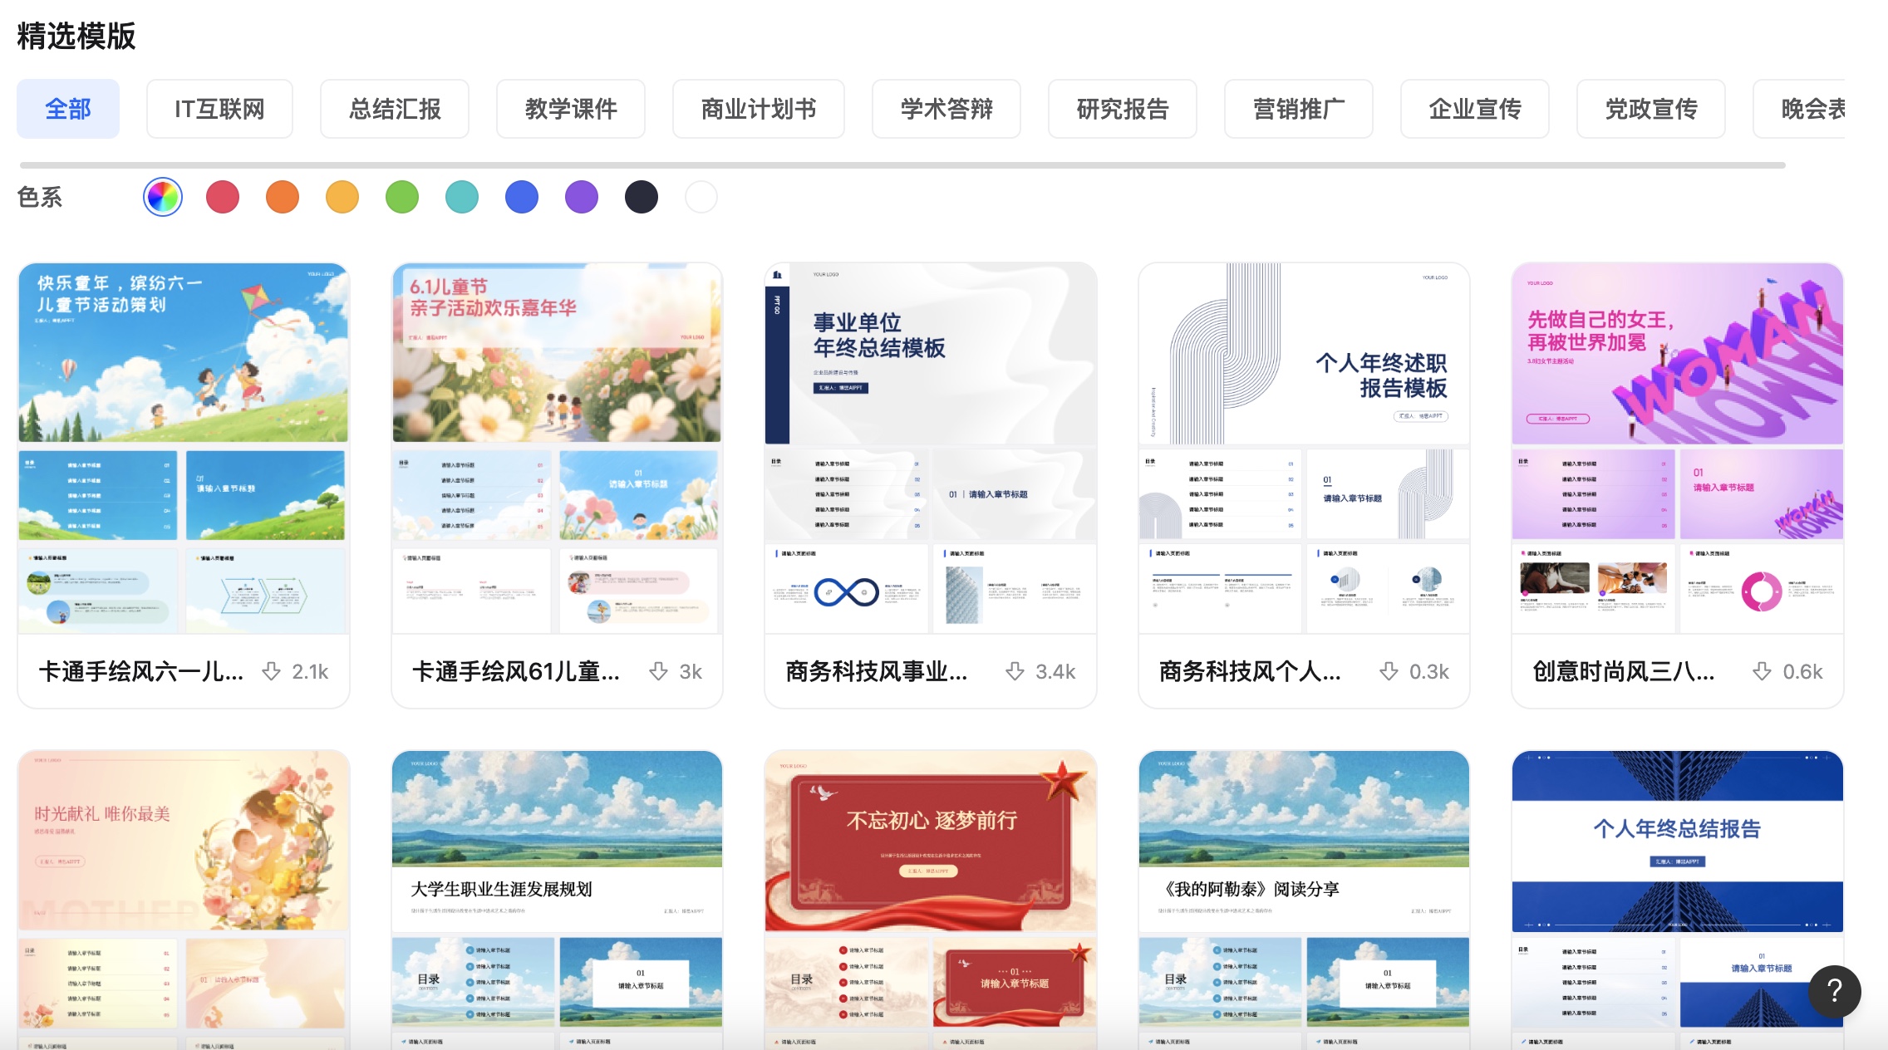Click the 色系 label

point(40,197)
